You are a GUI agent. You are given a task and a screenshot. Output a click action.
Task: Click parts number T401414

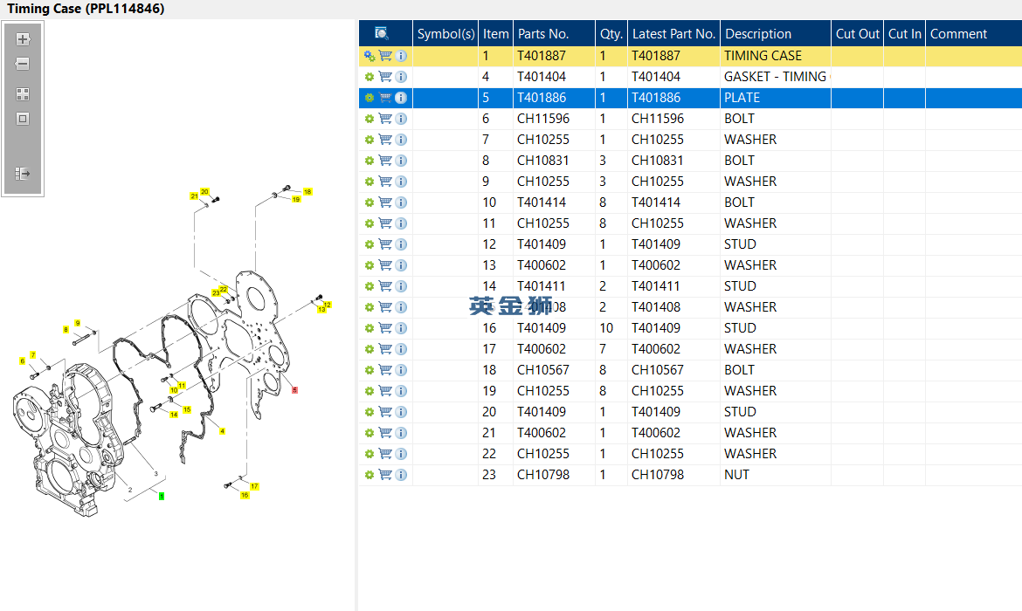coord(542,203)
